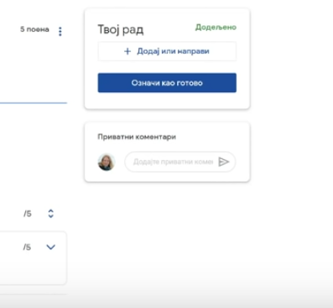Click the Означи као готово button
The width and height of the screenshot is (333, 308).
(167, 83)
